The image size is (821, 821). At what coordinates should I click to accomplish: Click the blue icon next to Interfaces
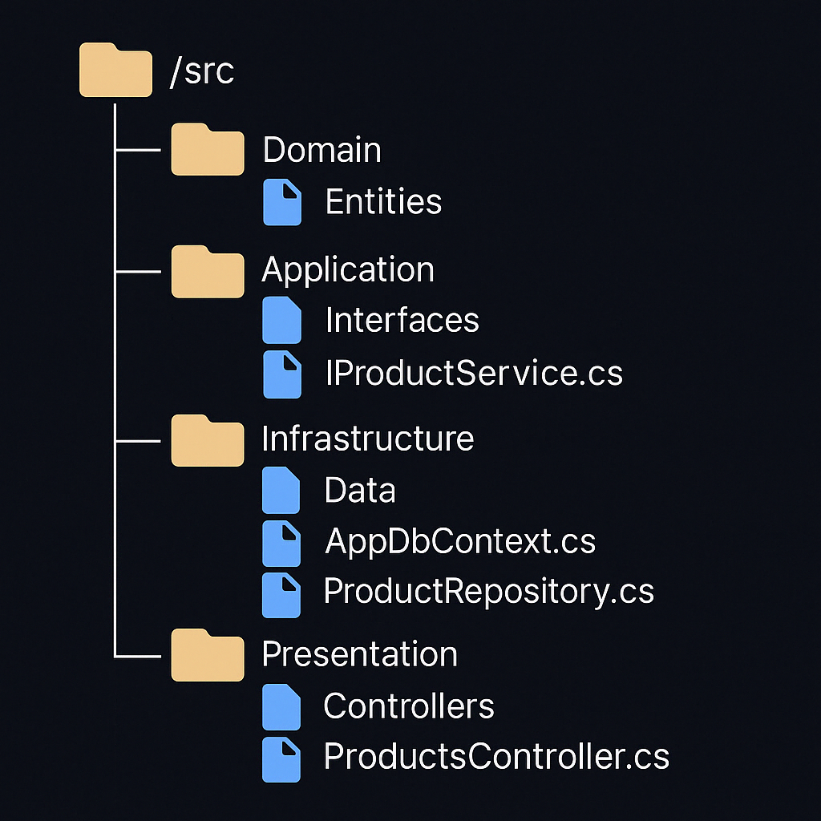click(281, 320)
